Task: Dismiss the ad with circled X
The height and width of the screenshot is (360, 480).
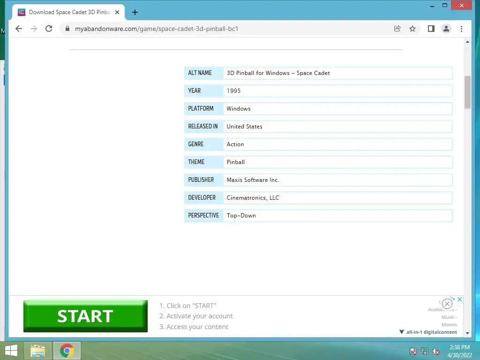Action: click(447, 304)
